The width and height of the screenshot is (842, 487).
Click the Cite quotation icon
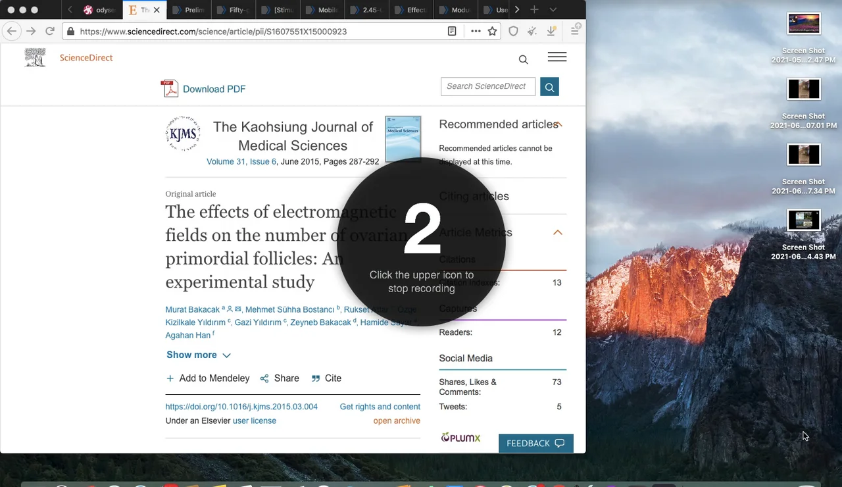316,378
